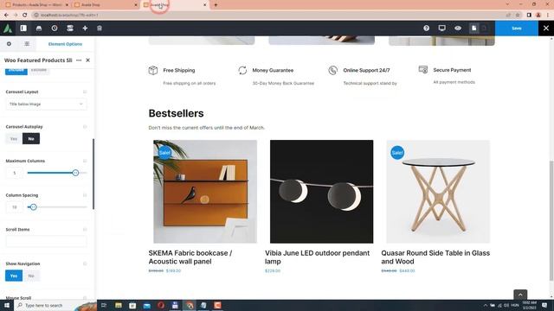Switch to the Element Options tab

[x=65, y=44]
